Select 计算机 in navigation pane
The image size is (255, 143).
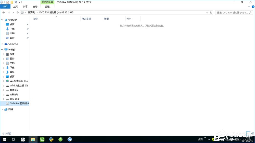coord(12,50)
